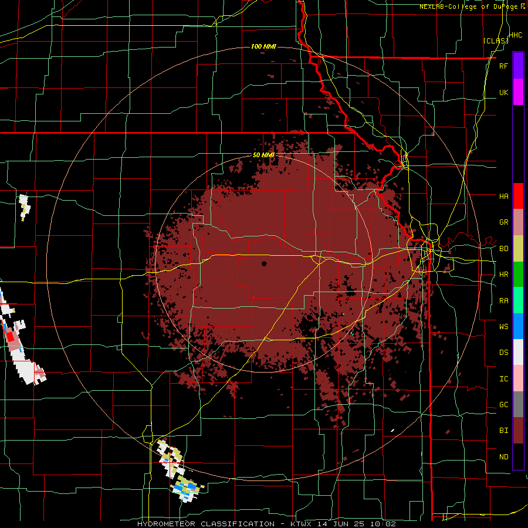Image resolution: width=528 pixels, height=528 pixels.
Task: Click the "WS" wet snow legend label
Action: pyautogui.click(x=503, y=327)
